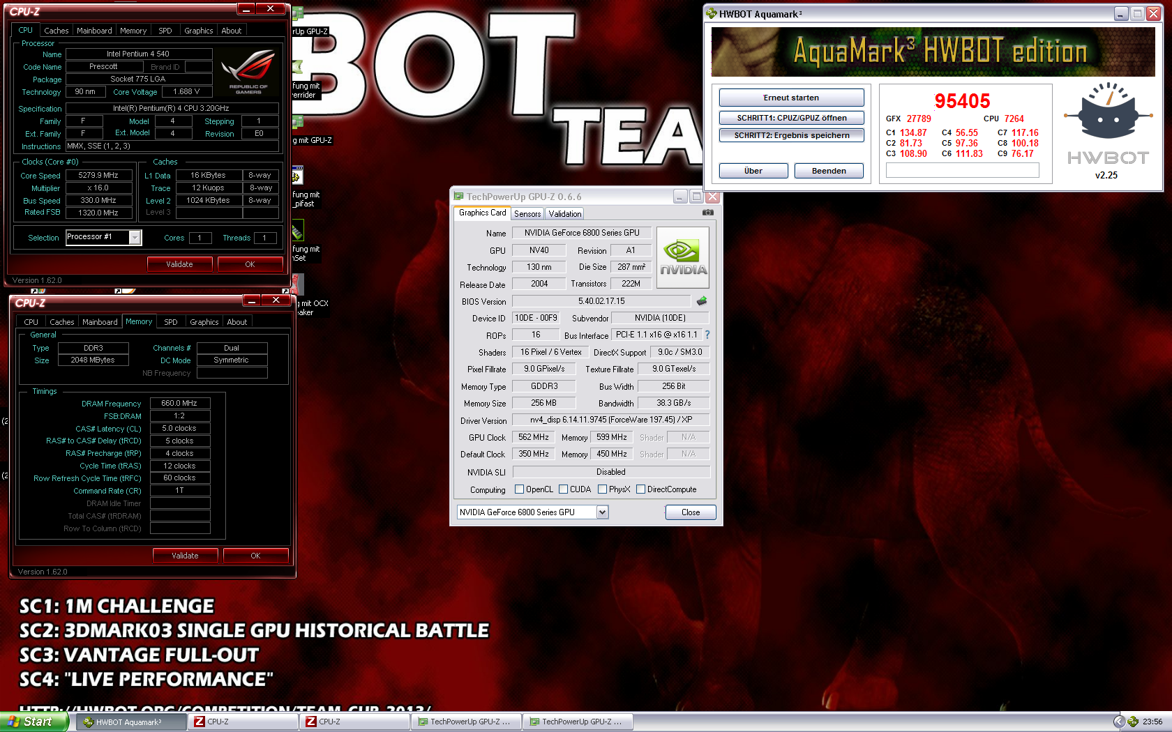1172x732 pixels.
Task: Open the OCX desktop shortcut icon
Action: 298,284
